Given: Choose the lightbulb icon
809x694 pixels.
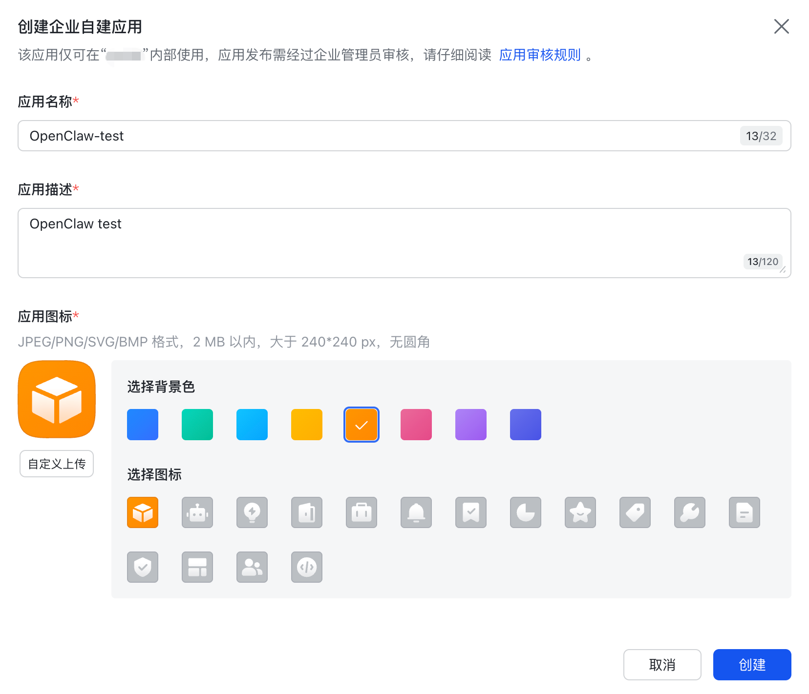Looking at the screenshot, I should coord(252,512).
